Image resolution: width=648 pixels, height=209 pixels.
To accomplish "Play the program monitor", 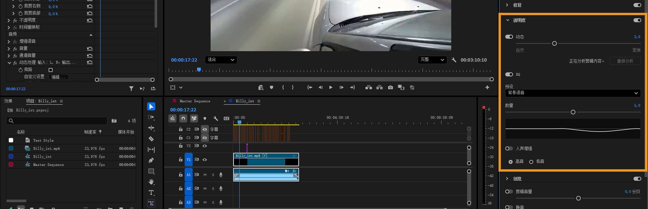I will coord(331,88).
